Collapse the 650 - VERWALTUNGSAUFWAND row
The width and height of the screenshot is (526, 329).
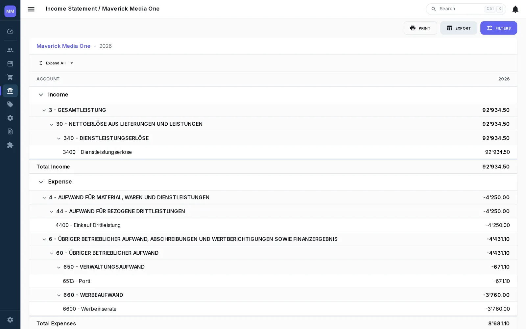tap(59, 267)
